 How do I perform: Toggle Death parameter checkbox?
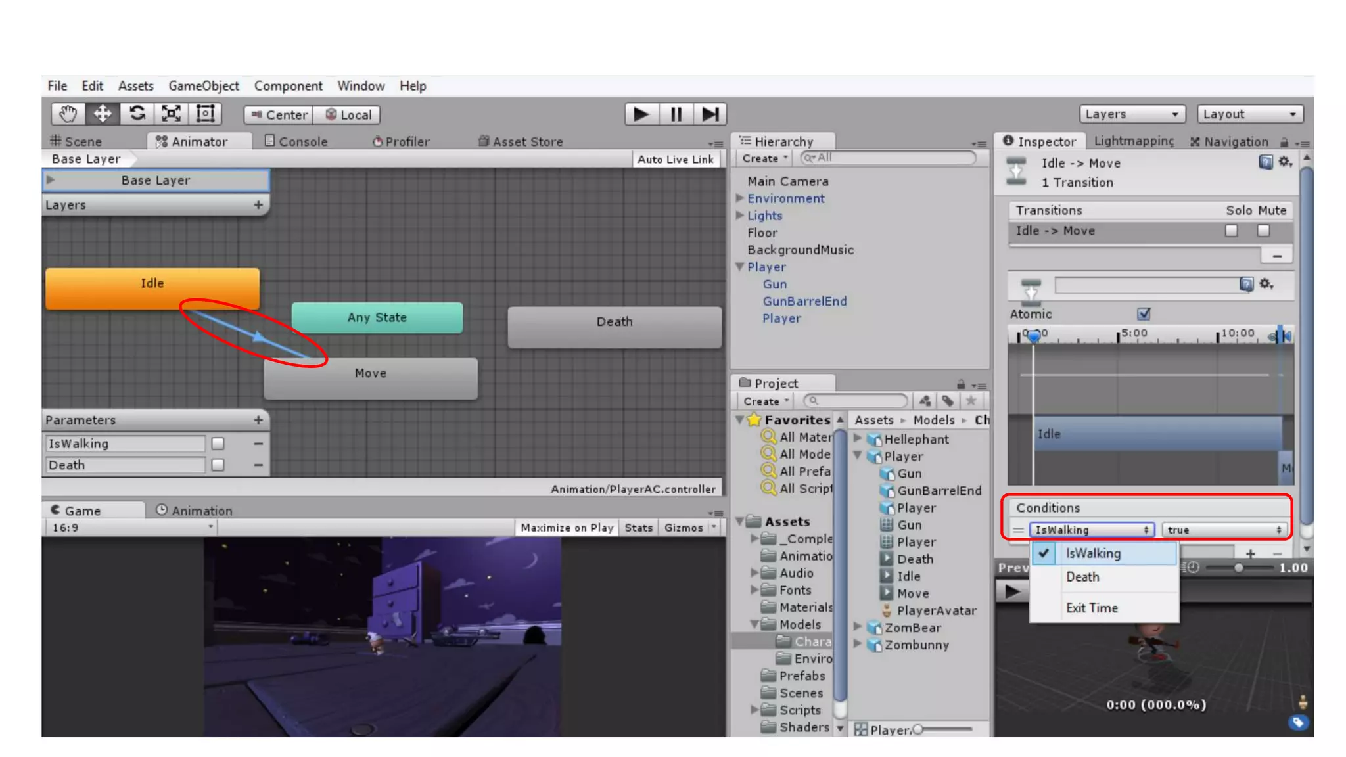[x=218, y=465]
